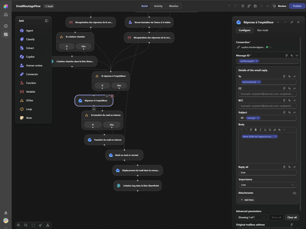The width and height of the screenshot is (306, 229).
Task: Open more options ellipsis in top toolbar
Action: [267, 6]
